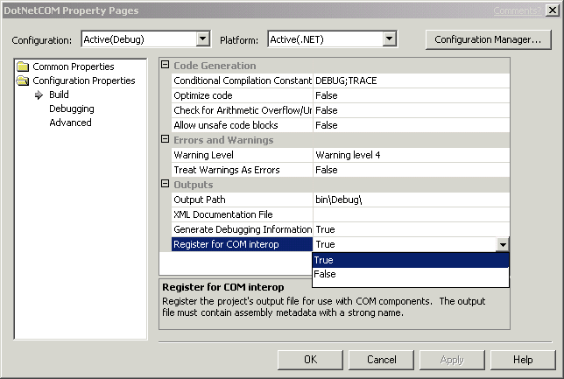564x379 pixels.
Task: Click the Common Properties folder icon
Action: (x=24, y=67)
